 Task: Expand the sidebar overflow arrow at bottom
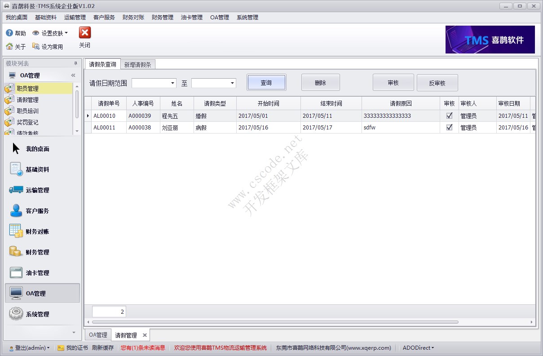[x=74, y=332]
